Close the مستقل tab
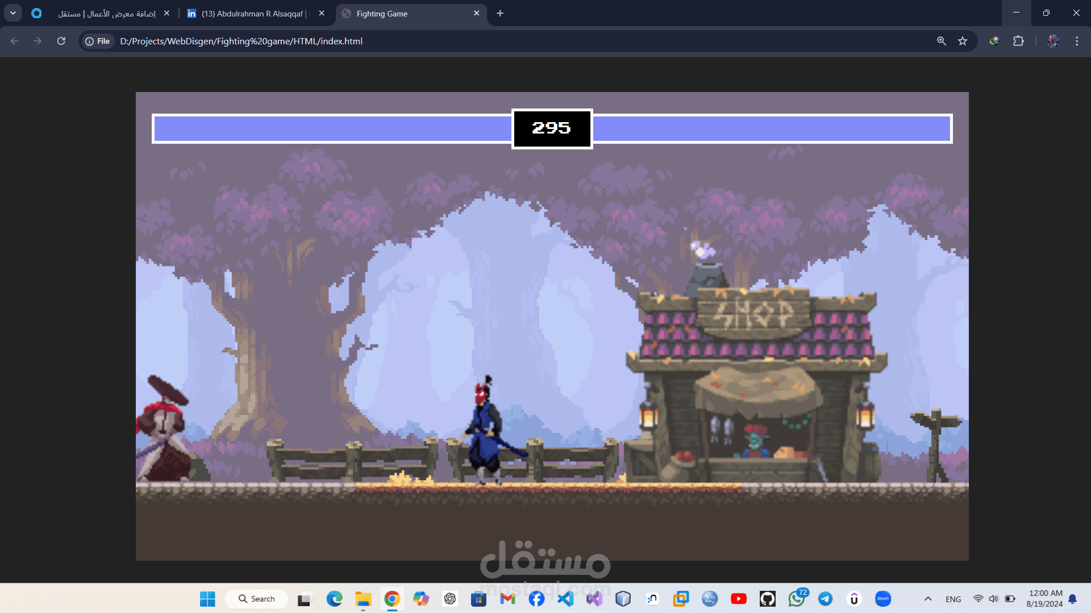Image resolution: width=1091 pixels, height=613 pixels. pyautogui.click(x=166, y=13)
